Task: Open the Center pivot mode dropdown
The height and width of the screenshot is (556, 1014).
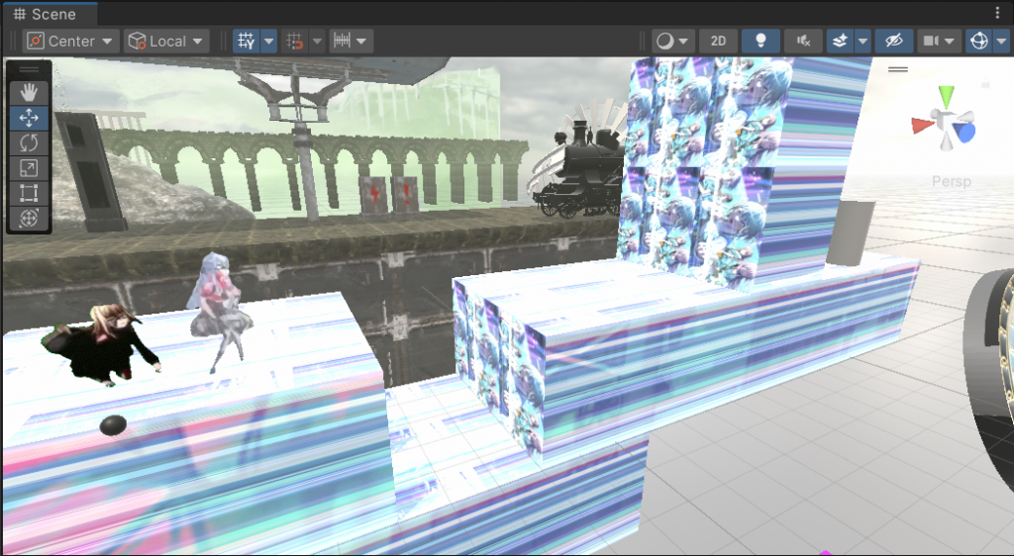Action: click(x=71, y=42)
